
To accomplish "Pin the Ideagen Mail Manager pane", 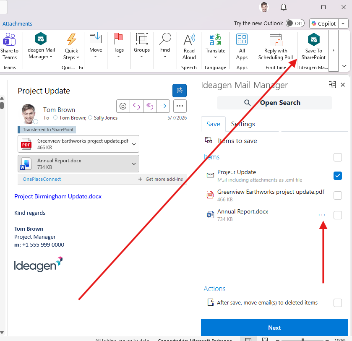I will tap(332, 85).
